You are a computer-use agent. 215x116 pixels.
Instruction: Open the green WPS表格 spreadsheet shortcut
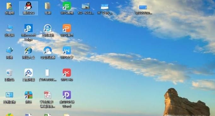tap(67, 8)
